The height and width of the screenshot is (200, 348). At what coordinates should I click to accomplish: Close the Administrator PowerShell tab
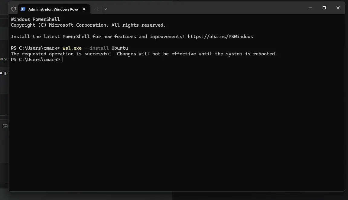tap(84, 9)
